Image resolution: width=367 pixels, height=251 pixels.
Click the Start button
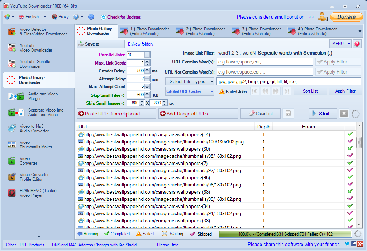(x=323, y=114)
